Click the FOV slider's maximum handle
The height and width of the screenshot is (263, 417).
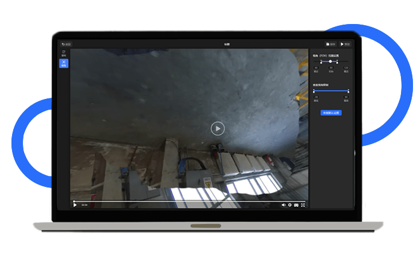coord(337,61)
